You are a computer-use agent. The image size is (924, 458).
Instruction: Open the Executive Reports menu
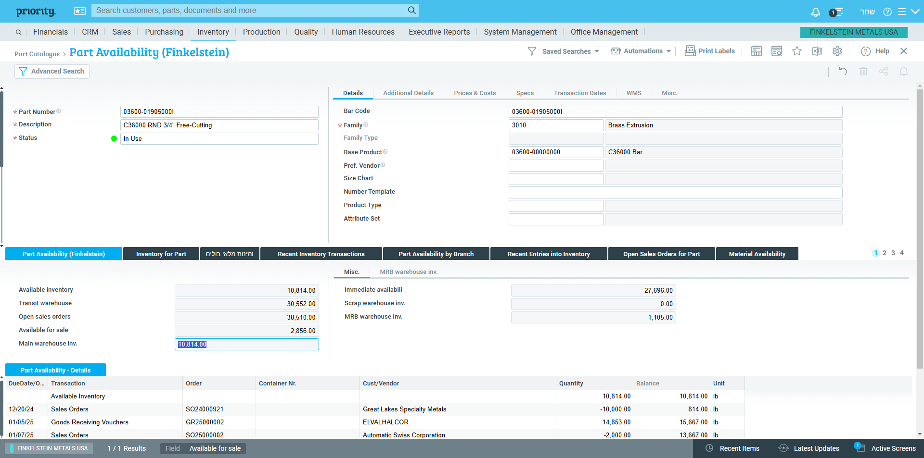coord(439,32)
